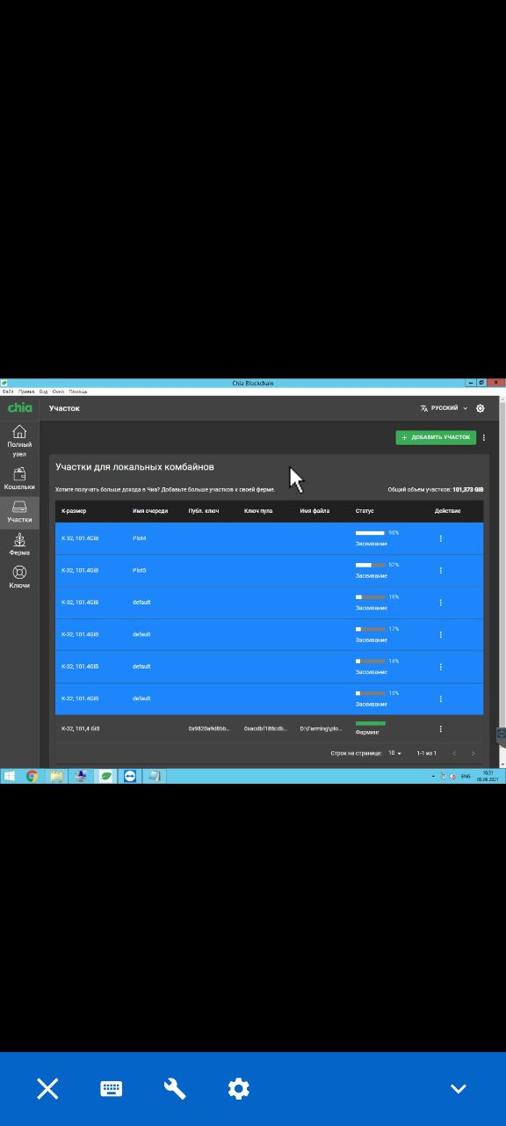
Task: Click the Публ. ключ column header
Action: pos(204,511)
